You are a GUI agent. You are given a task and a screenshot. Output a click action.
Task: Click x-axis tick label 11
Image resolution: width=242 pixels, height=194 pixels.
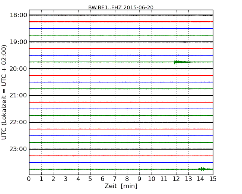[164, 179]
